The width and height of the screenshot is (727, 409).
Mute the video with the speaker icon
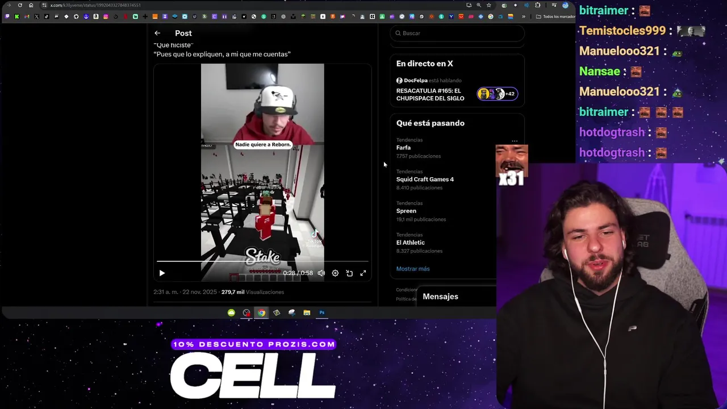321,273
